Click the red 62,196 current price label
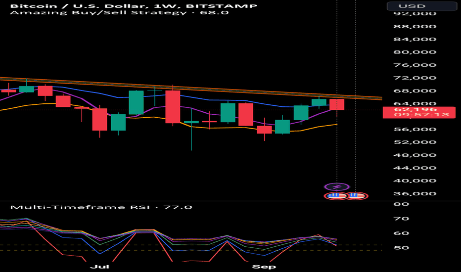This screenshot has width=461, height=272. click(419, 112)
